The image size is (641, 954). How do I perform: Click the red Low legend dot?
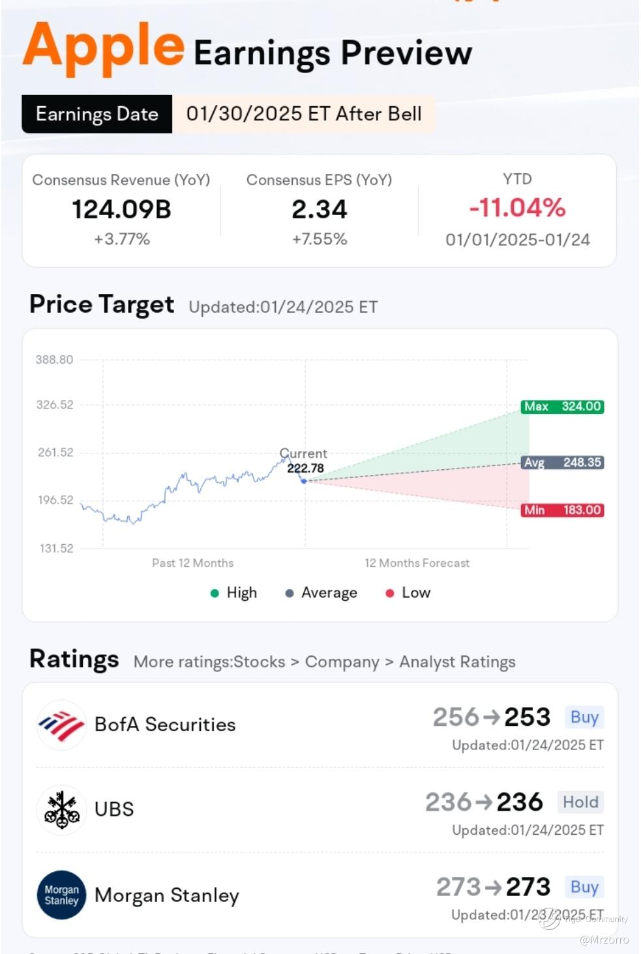tap(390, 593)
